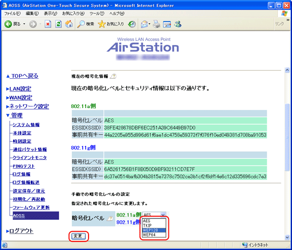The height and width of the screenshot is (250, 292).
Task: Open the ファイル(F) menu
Action: [12, 14]
